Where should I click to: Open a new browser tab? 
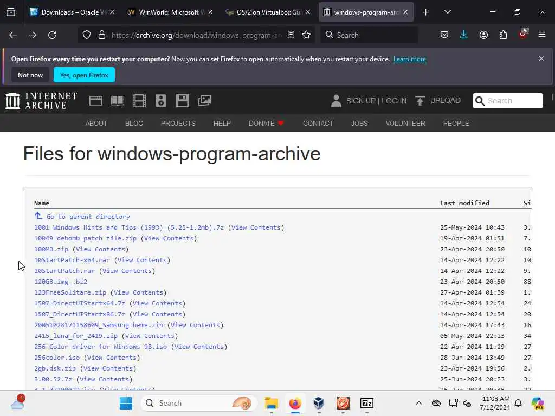pos(426,12)
